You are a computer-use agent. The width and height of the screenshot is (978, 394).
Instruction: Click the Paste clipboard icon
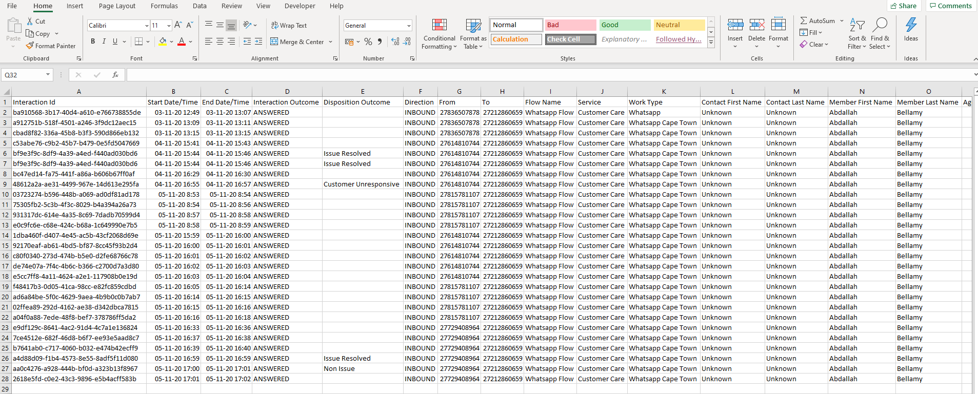[x=13, y=26]
